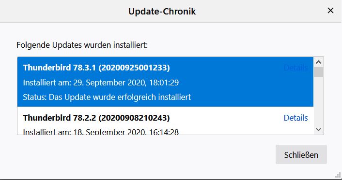Open Details for Thunderbird 78.2.2

pos(295,118)
